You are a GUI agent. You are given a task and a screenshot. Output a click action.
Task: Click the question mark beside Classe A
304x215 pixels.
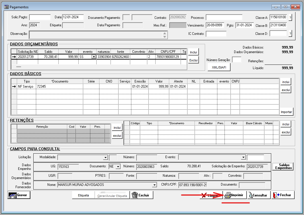290,17
